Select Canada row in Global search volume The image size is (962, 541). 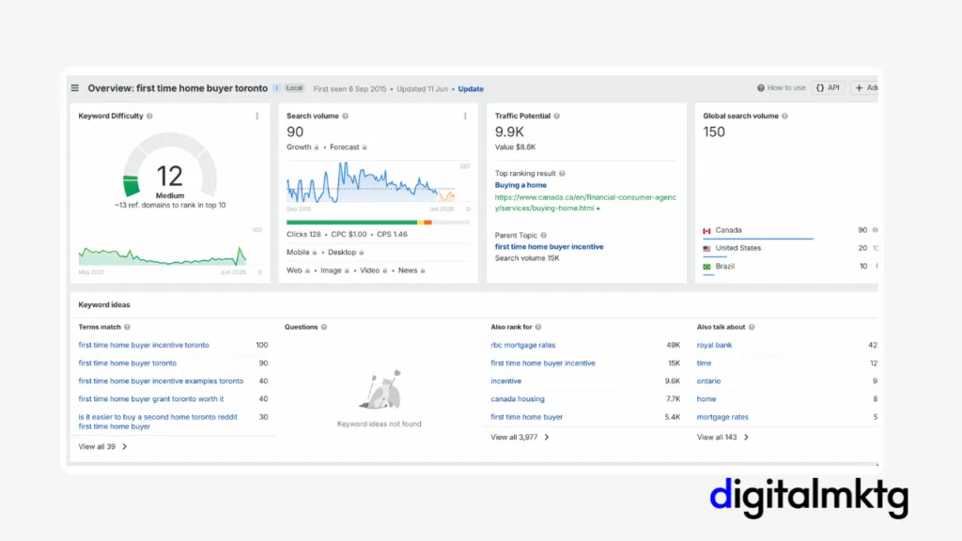coord(728,230)
